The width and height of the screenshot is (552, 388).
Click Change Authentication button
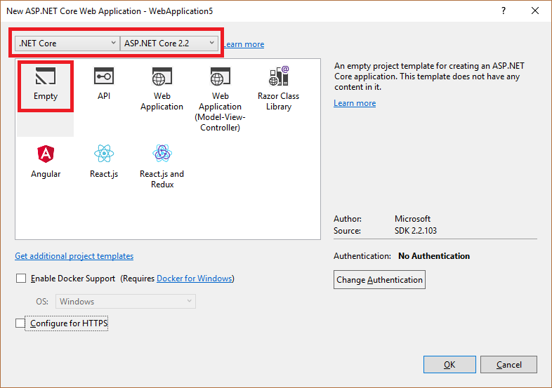(379, 280)
